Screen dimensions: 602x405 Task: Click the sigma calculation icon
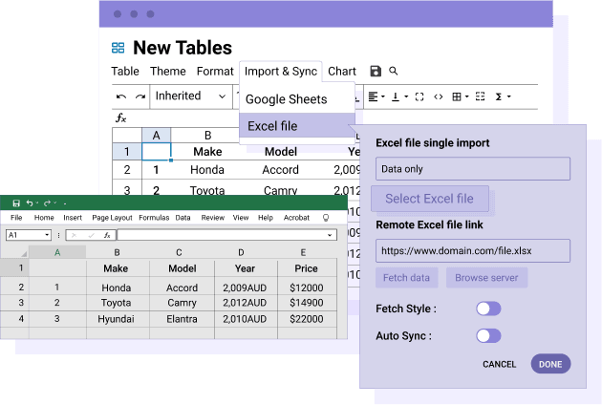click(x=498, y=96)
